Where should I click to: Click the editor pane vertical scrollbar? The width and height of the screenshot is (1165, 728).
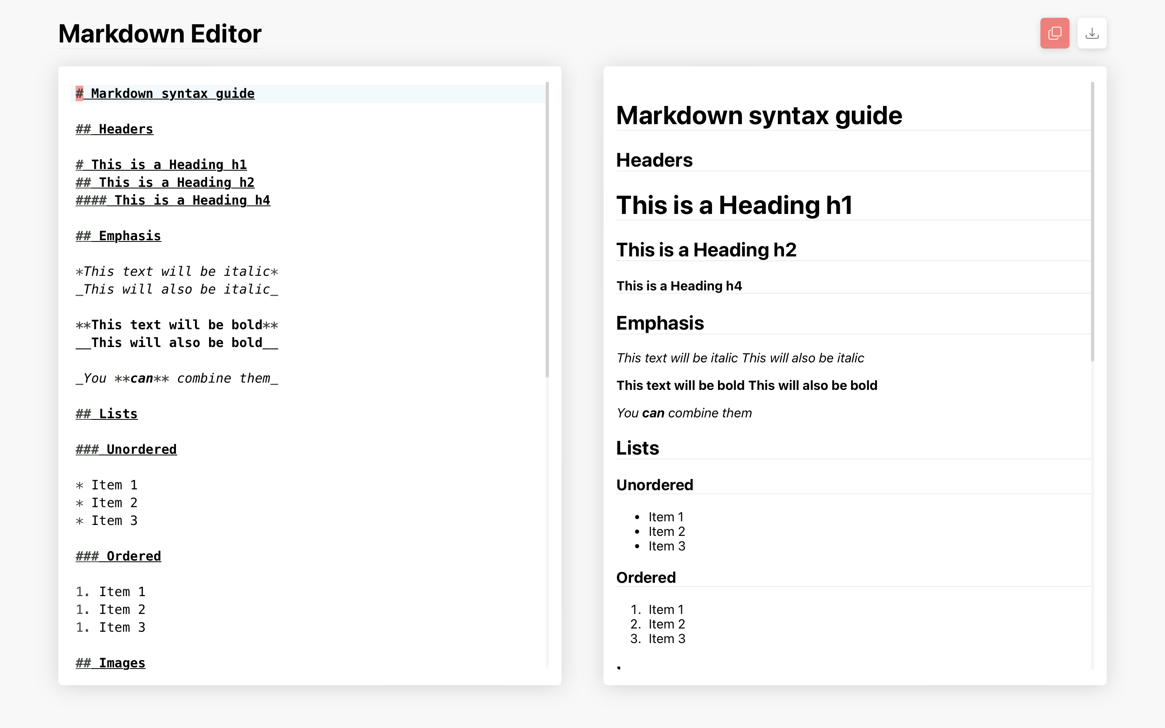[x=547, y=229]
